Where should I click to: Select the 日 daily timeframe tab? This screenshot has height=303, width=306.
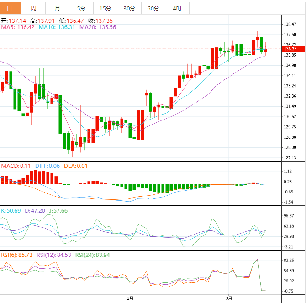[11, 8]
